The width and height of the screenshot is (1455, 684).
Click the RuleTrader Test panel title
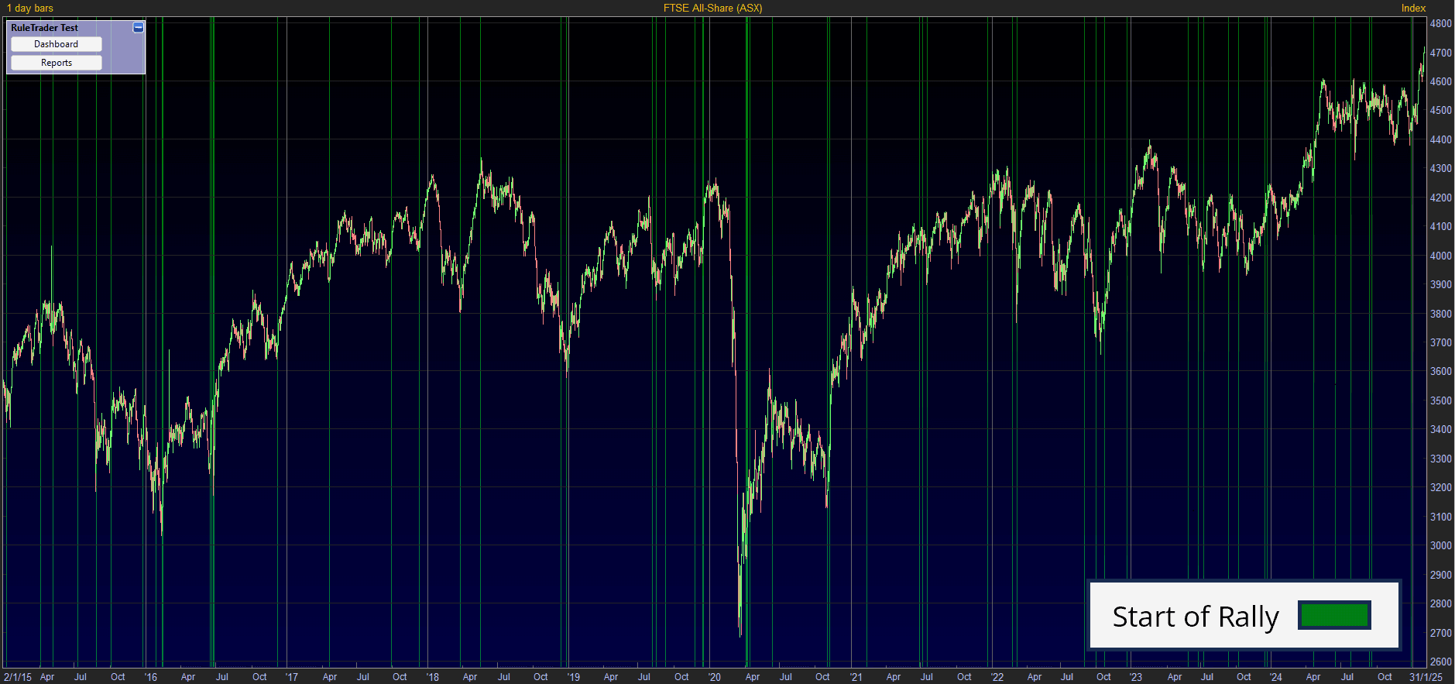(45, 28)
